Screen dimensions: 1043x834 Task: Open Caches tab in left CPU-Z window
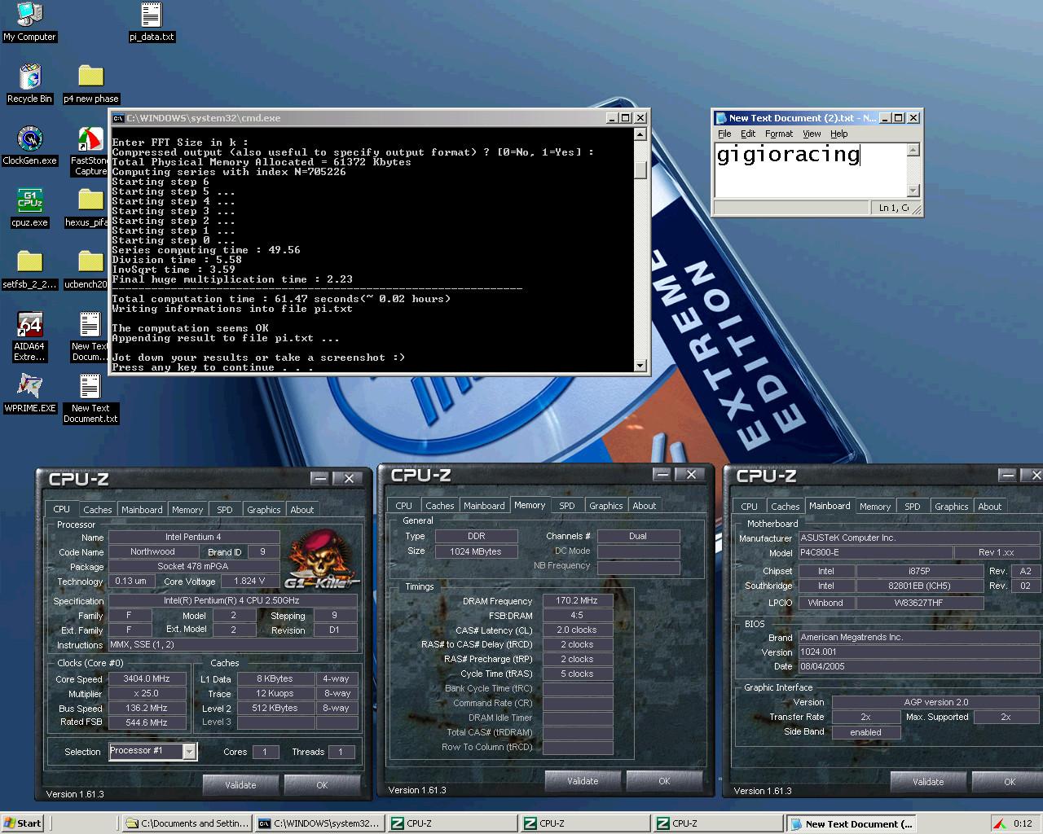(97, 510)
